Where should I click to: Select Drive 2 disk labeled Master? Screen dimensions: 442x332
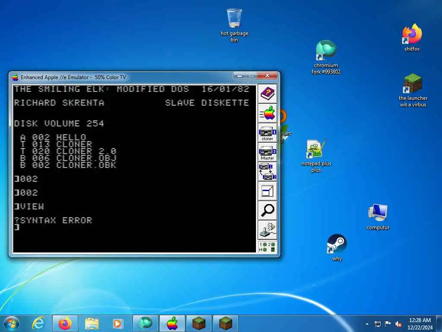pyautogui.click(x=267, y=153)
